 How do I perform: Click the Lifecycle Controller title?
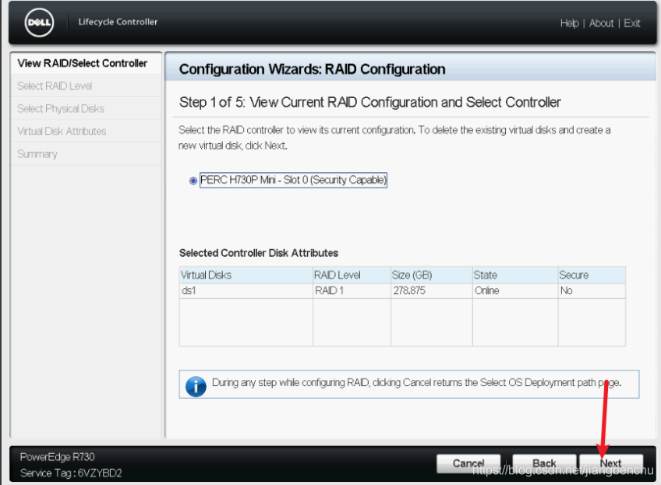(x=118, y=22)
